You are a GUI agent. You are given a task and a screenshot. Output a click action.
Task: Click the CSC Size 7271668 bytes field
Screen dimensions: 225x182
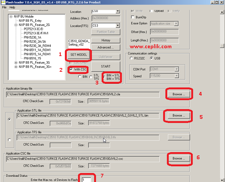(99, 166)
